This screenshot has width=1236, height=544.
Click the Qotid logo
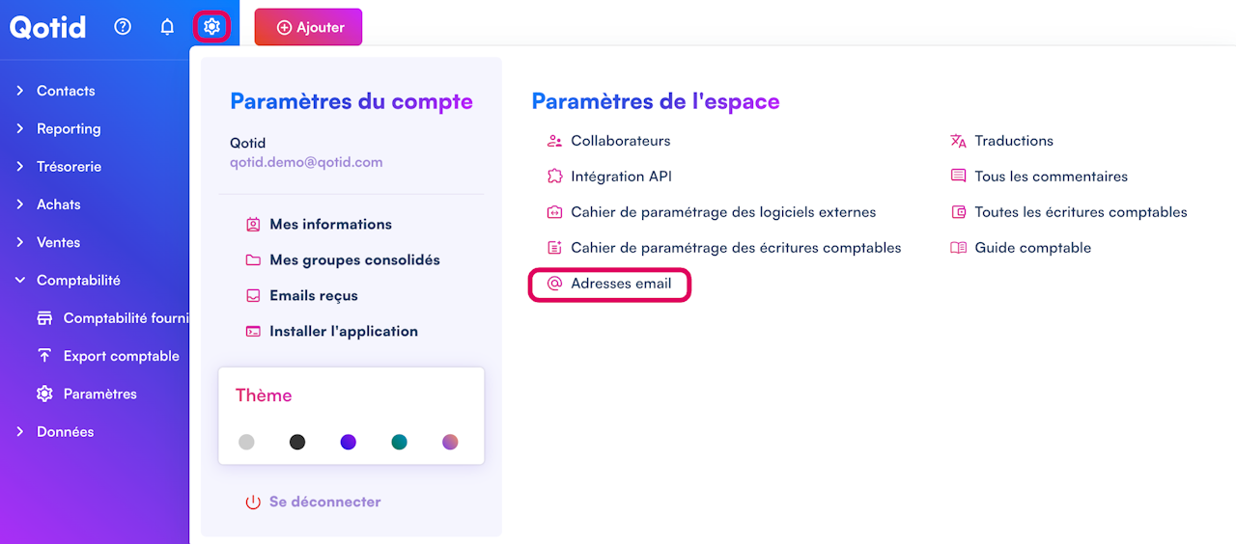click(48, 27)
